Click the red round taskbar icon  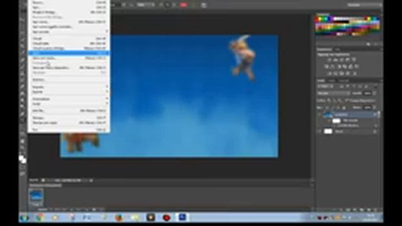coord(166,218)
